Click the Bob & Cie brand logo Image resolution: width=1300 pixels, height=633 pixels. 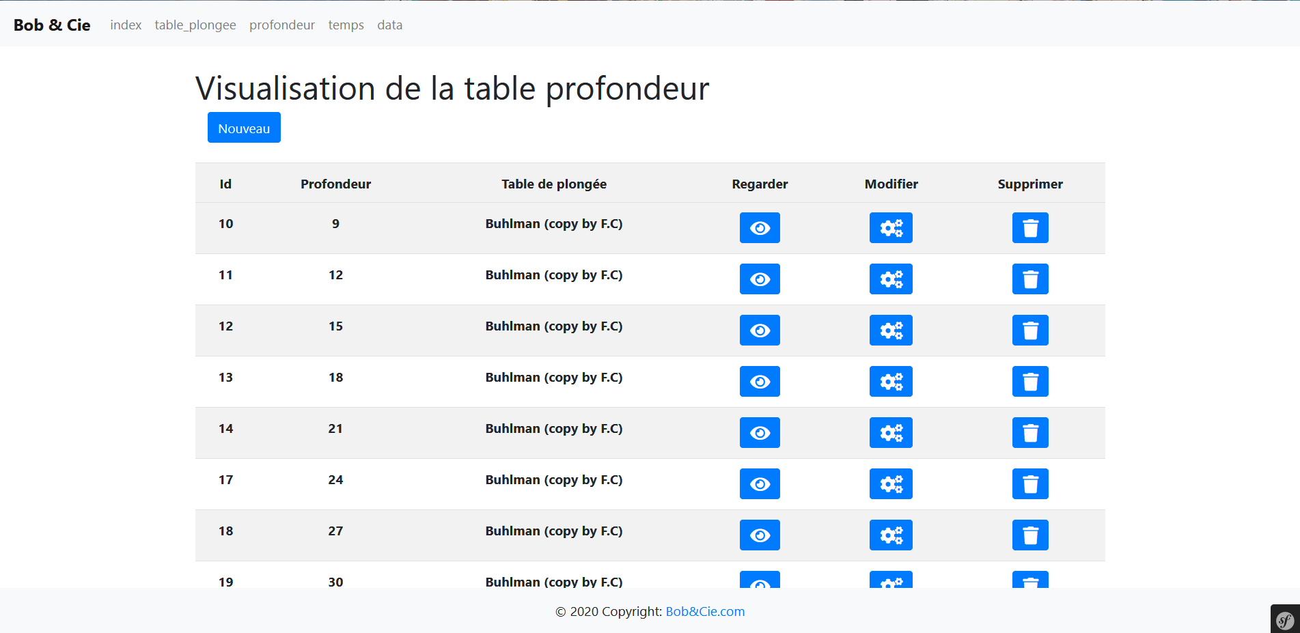[x=52, y=25]
